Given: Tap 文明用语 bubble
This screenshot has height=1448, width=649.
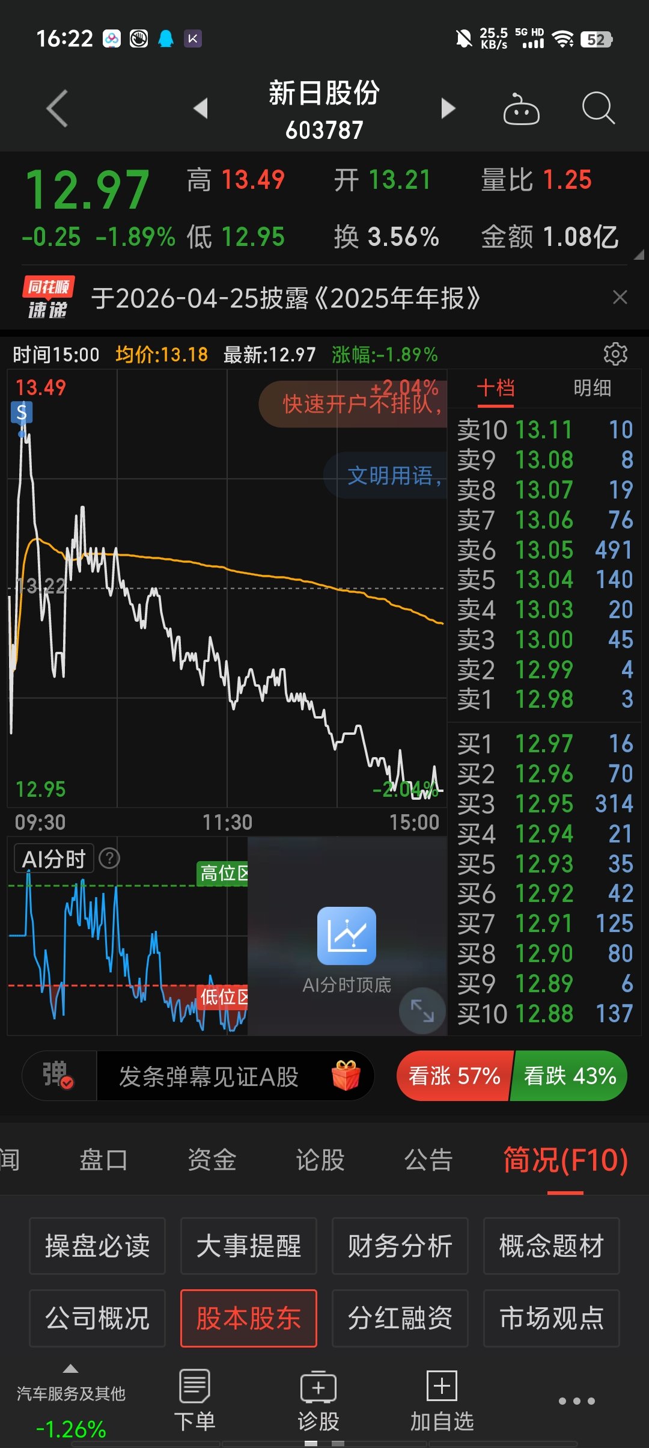Looking at the screenshot, I should pos(385,476).
